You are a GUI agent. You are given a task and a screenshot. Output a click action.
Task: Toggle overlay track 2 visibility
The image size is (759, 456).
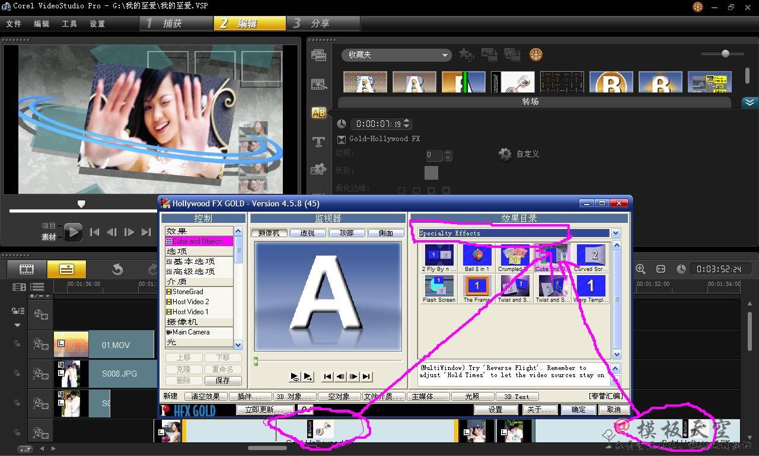(40, 374)
